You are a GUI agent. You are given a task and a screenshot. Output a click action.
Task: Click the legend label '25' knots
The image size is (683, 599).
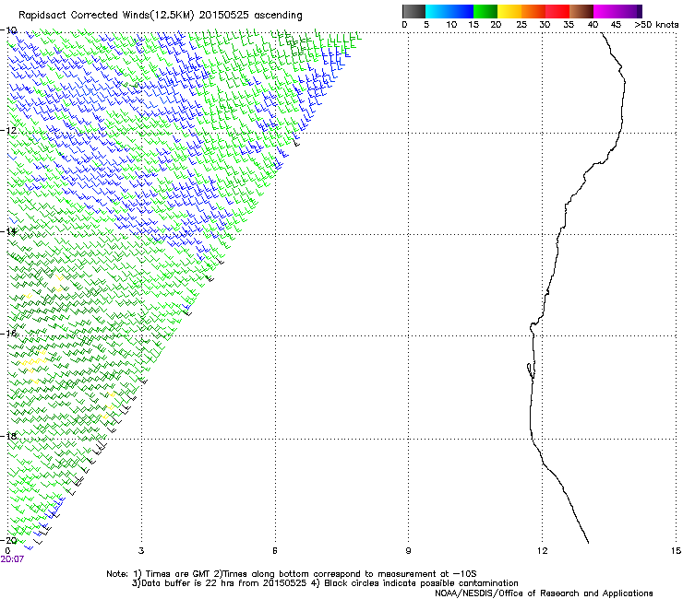point(521,25)
